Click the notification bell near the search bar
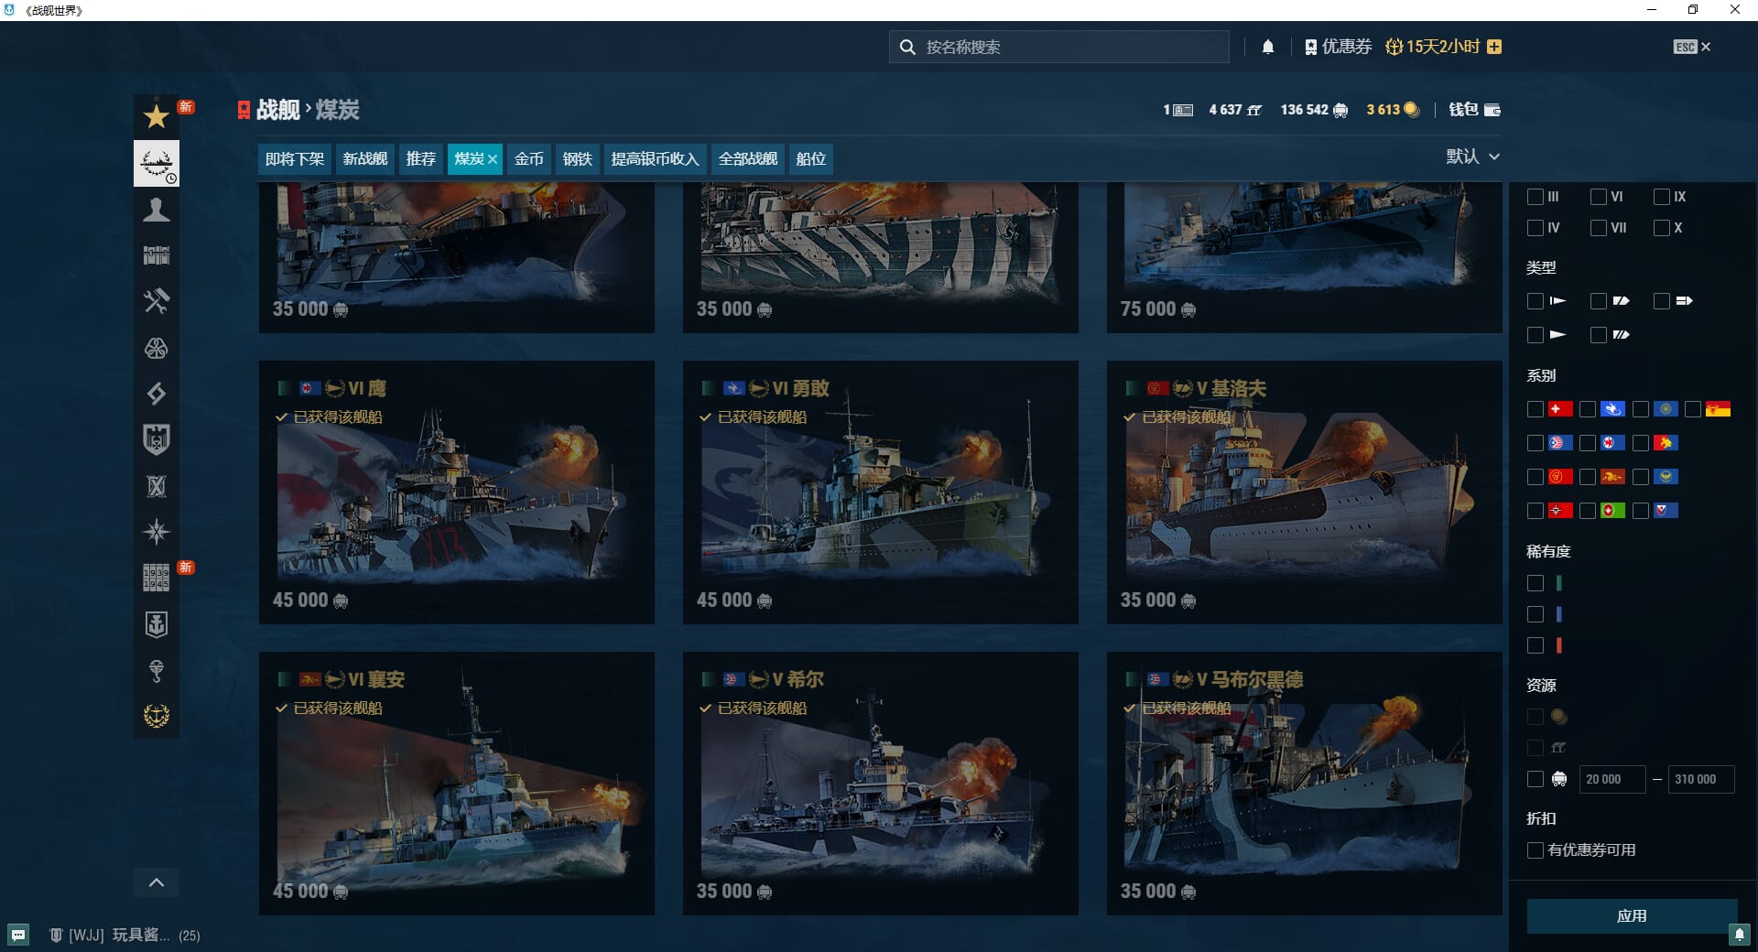Image resolution: width=1758 pixels, height=952 pixels. pyautogui.click(x=1268, y=47)
